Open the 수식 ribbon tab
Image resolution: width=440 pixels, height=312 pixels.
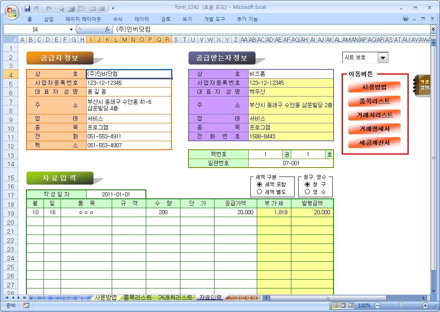click(x=117, y=19)
